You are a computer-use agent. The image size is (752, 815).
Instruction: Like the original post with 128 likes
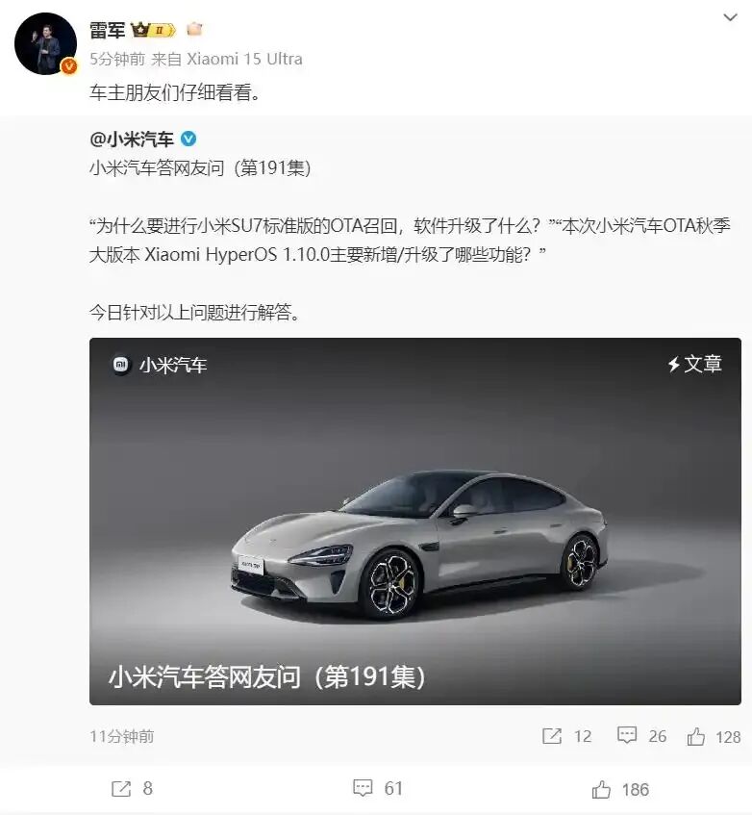pyautogui.click(x=714, y=736)
